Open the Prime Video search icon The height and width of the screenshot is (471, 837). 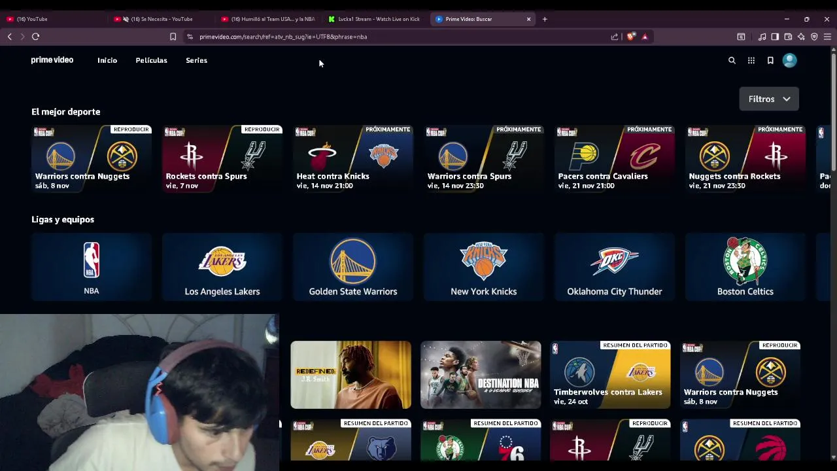(x=732, y=60)
